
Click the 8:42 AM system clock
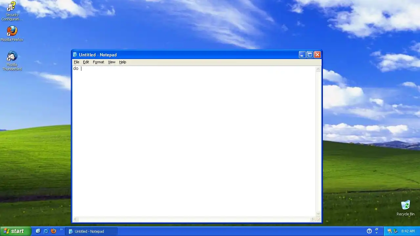pyautogui.click(x=408, y=231)
